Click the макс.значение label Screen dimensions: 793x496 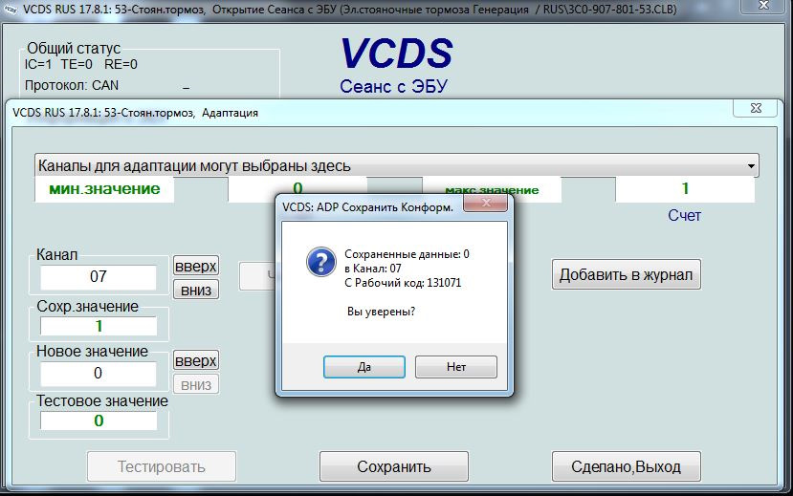pos(492,190)
